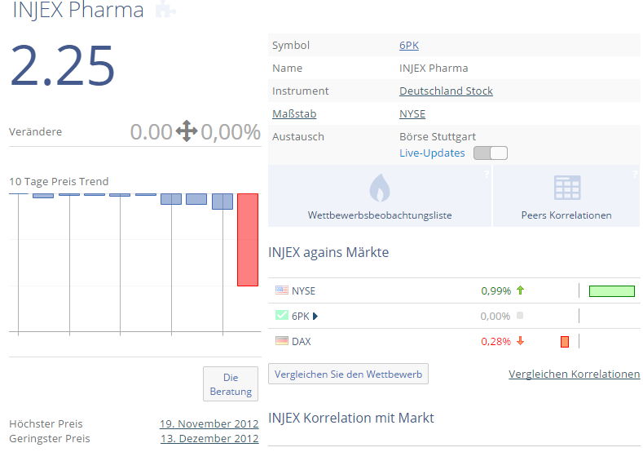Click the table icon for Peers Korrelationen
The width and height of the screenshot is (643, 452).
566,188
